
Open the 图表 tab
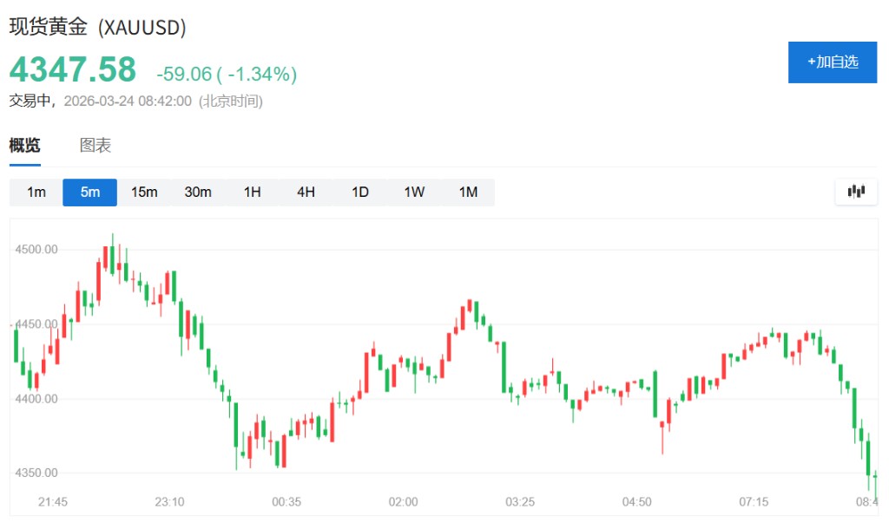tap(95, 146)
